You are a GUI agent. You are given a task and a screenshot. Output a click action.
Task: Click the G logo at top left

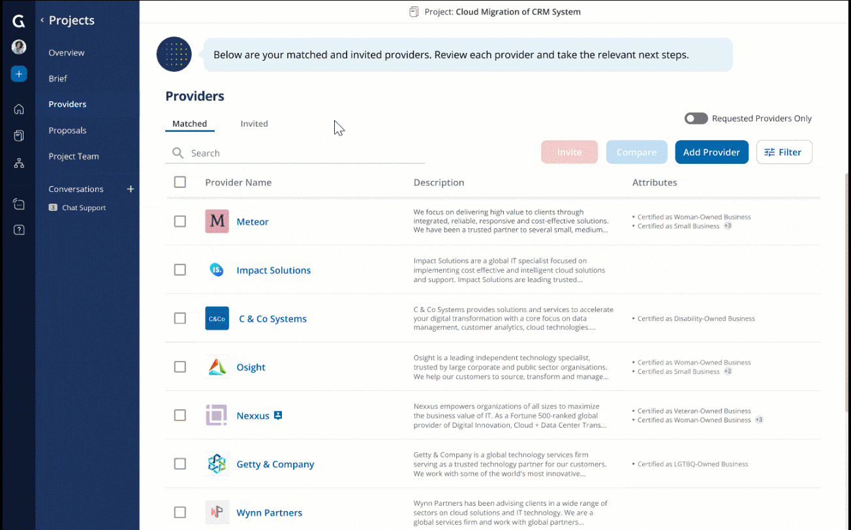18,20
